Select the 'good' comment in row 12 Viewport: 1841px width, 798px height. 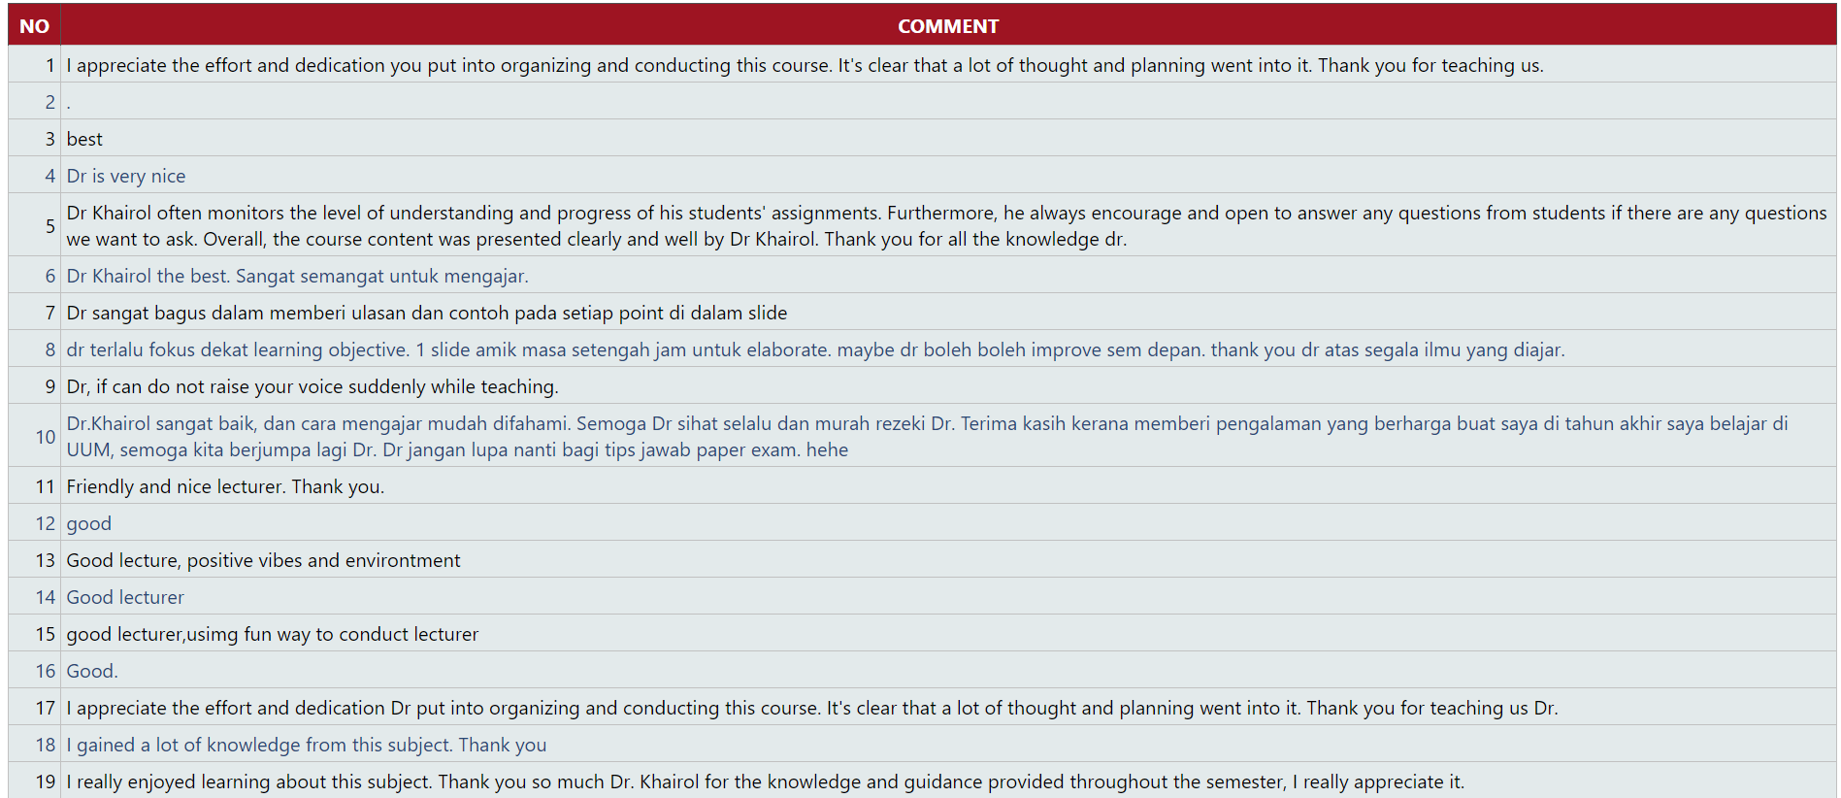click(89, 523)
